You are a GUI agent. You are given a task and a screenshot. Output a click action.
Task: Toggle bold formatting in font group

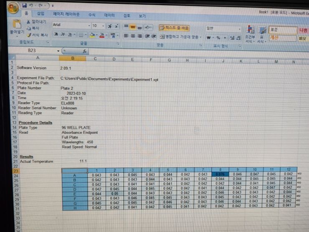click(x=56, y=35)
